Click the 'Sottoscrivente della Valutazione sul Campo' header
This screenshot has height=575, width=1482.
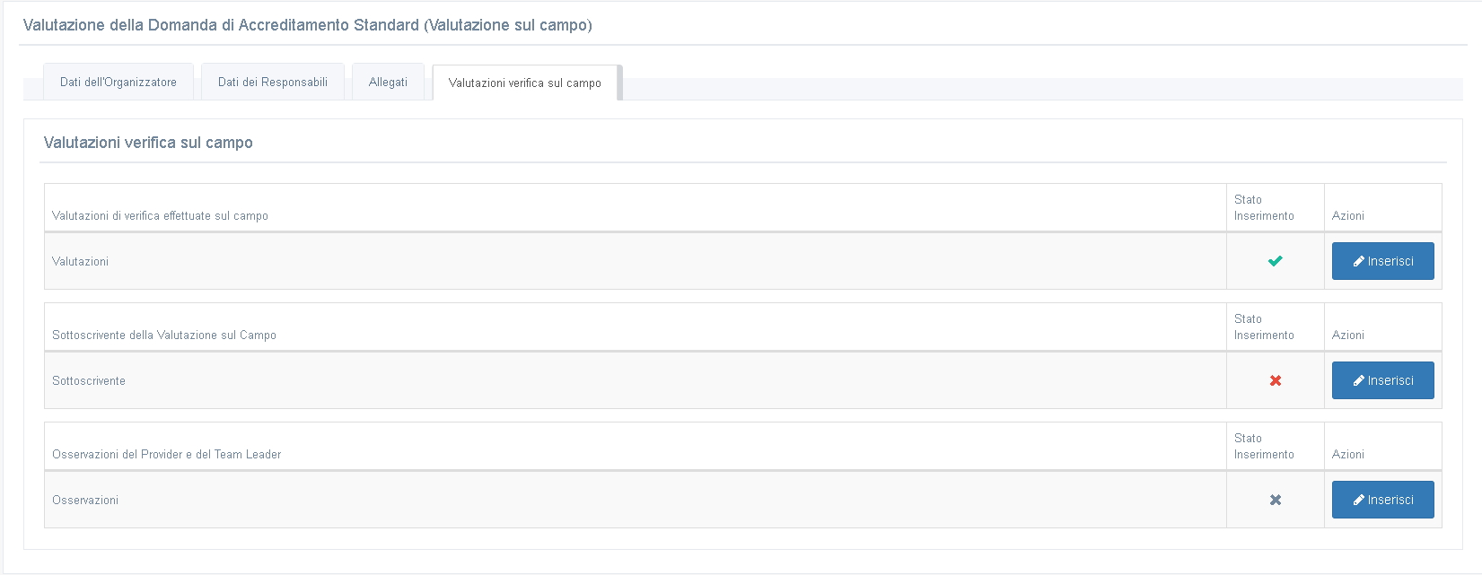click(164, 335)
